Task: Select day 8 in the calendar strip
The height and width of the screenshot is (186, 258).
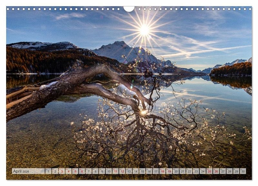Action: click(95, 171)
